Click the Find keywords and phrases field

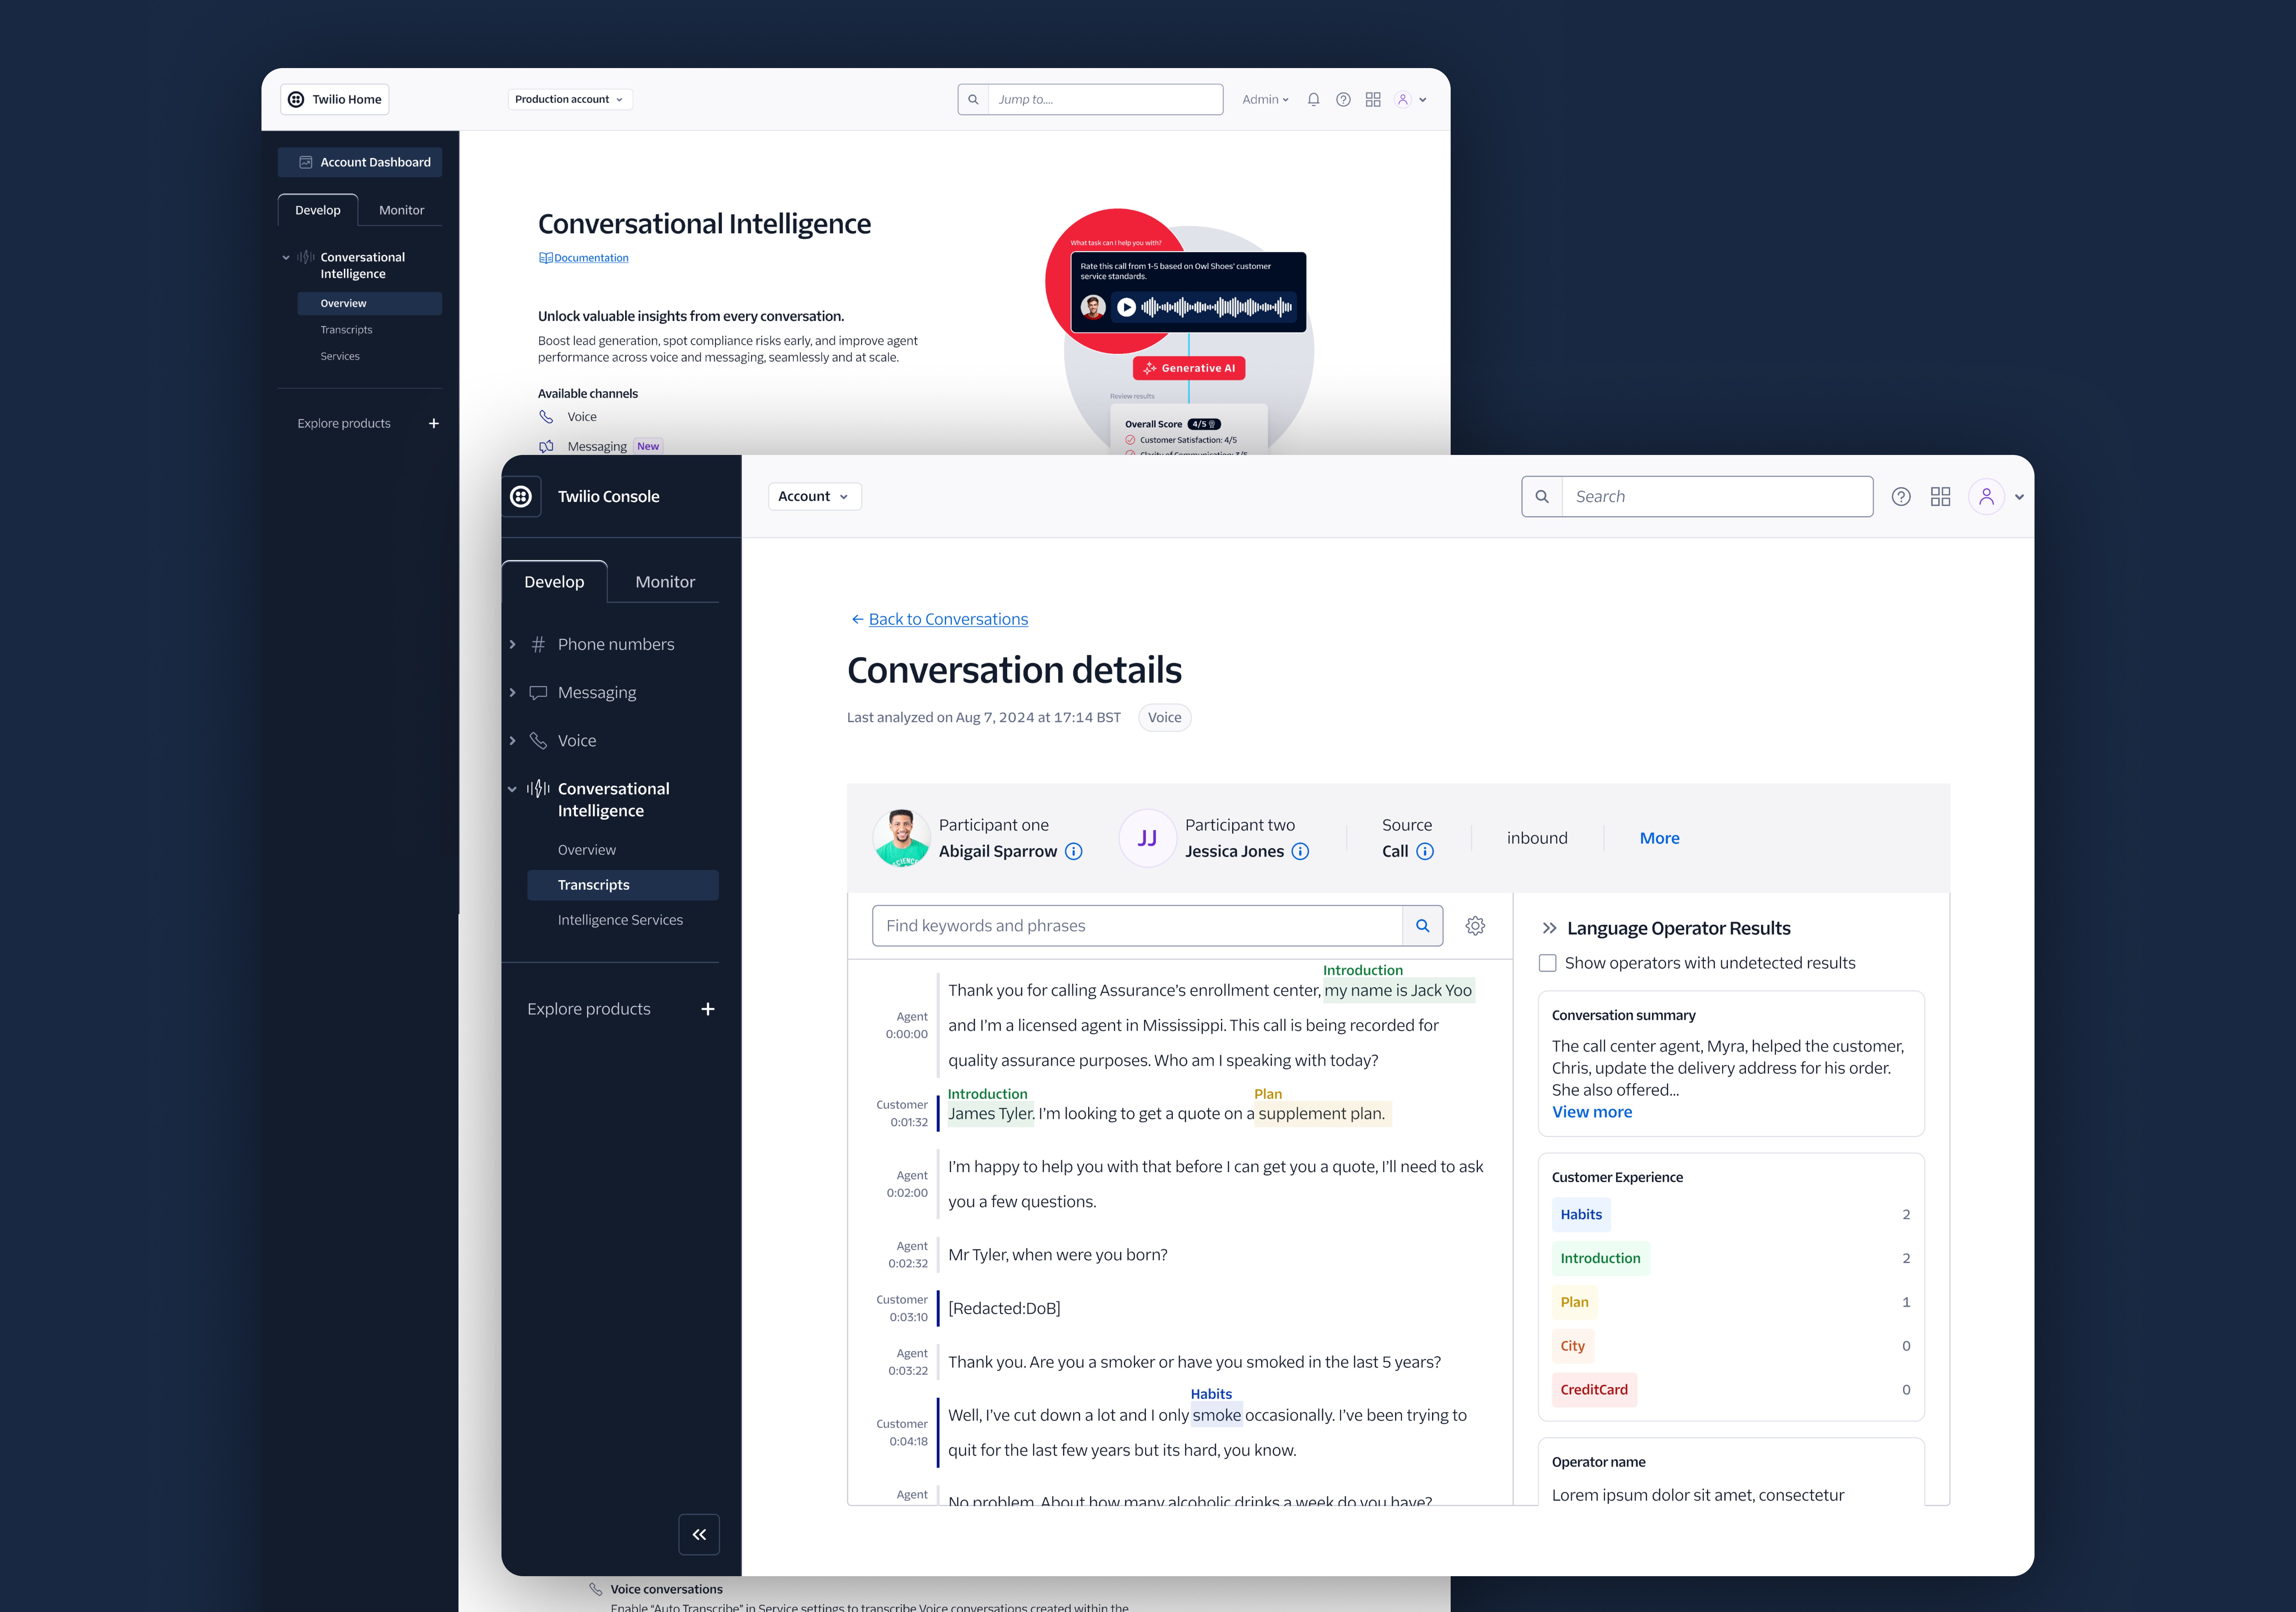coord(1137,926)
